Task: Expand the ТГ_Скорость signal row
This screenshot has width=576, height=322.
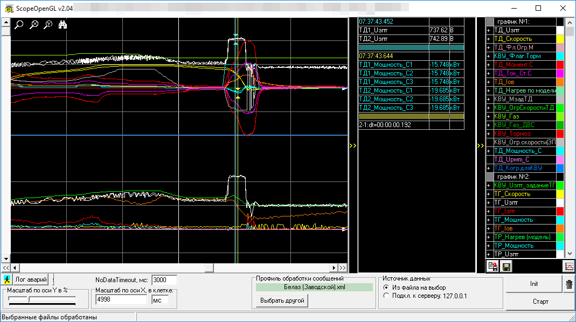Action: point(489,194)
